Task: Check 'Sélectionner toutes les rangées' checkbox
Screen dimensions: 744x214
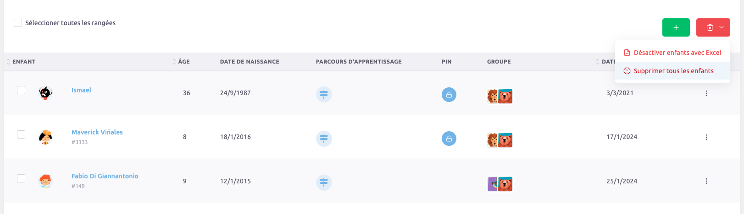Action: (18, 23)
